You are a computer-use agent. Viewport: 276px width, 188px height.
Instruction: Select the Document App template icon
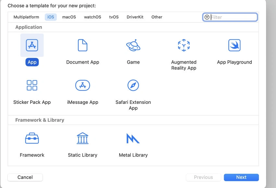82,45
